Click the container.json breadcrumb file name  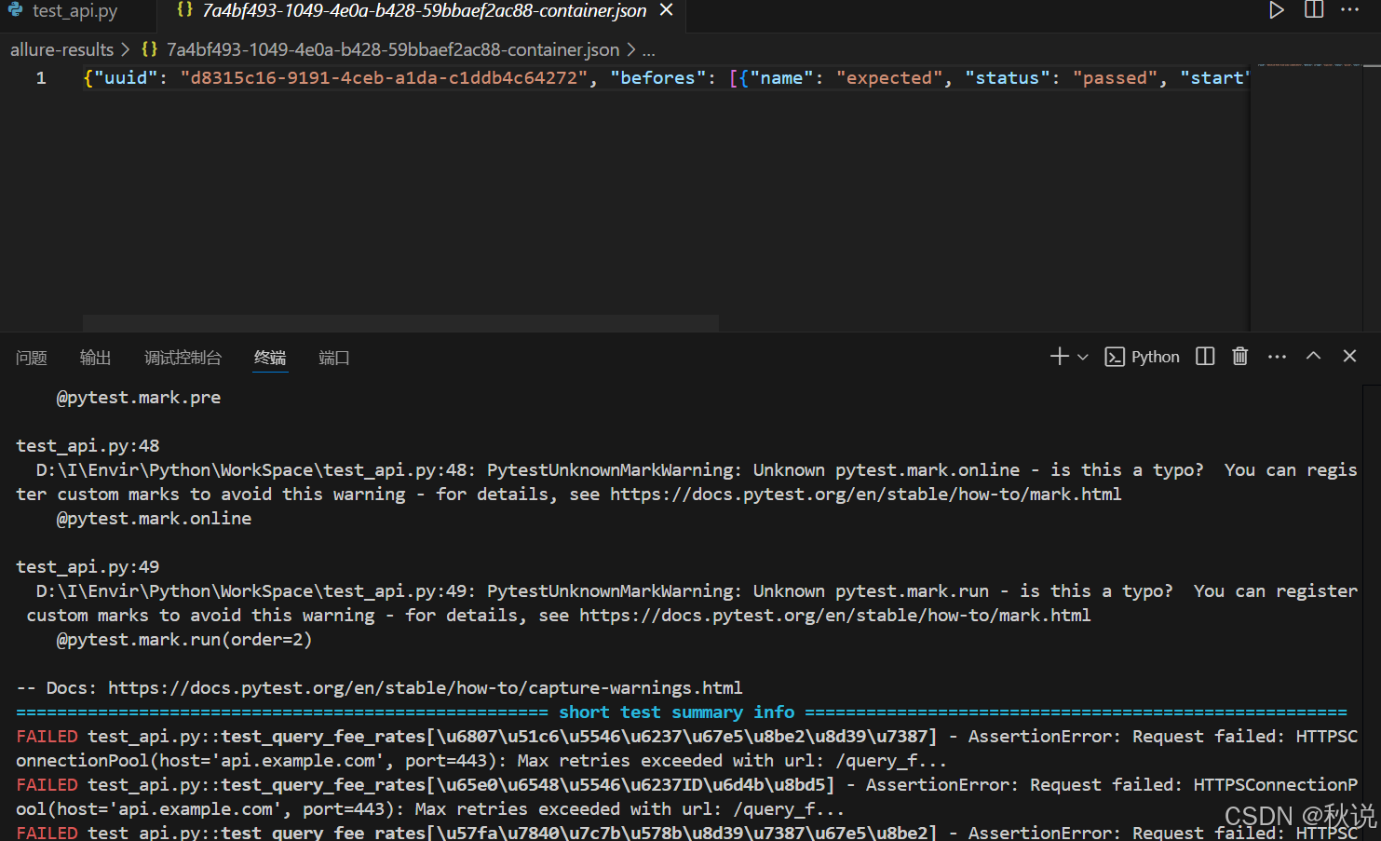pyautogui.click(x=393, y=49)
